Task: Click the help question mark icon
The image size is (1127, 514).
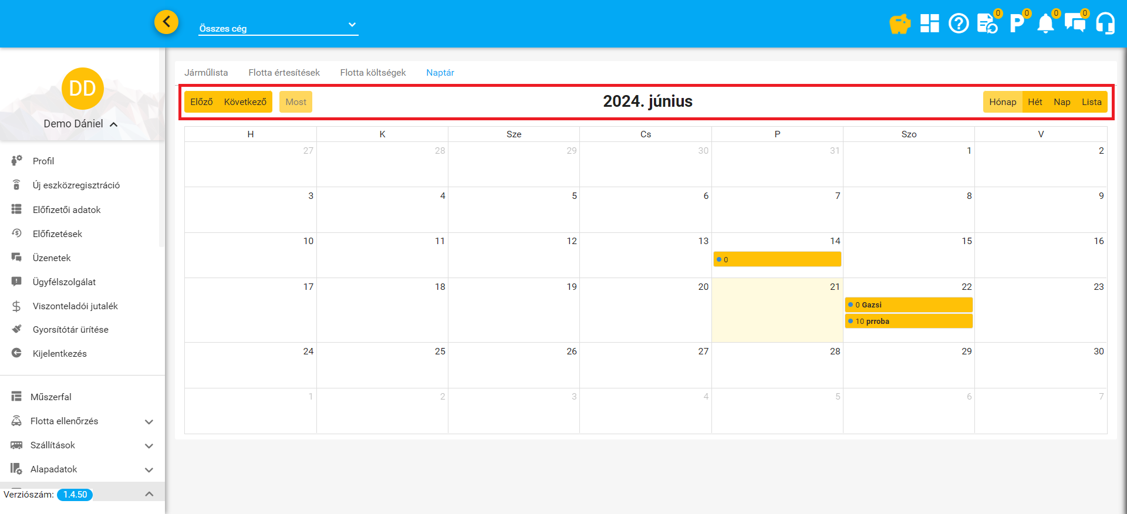Action: click(x=959, y=24)
